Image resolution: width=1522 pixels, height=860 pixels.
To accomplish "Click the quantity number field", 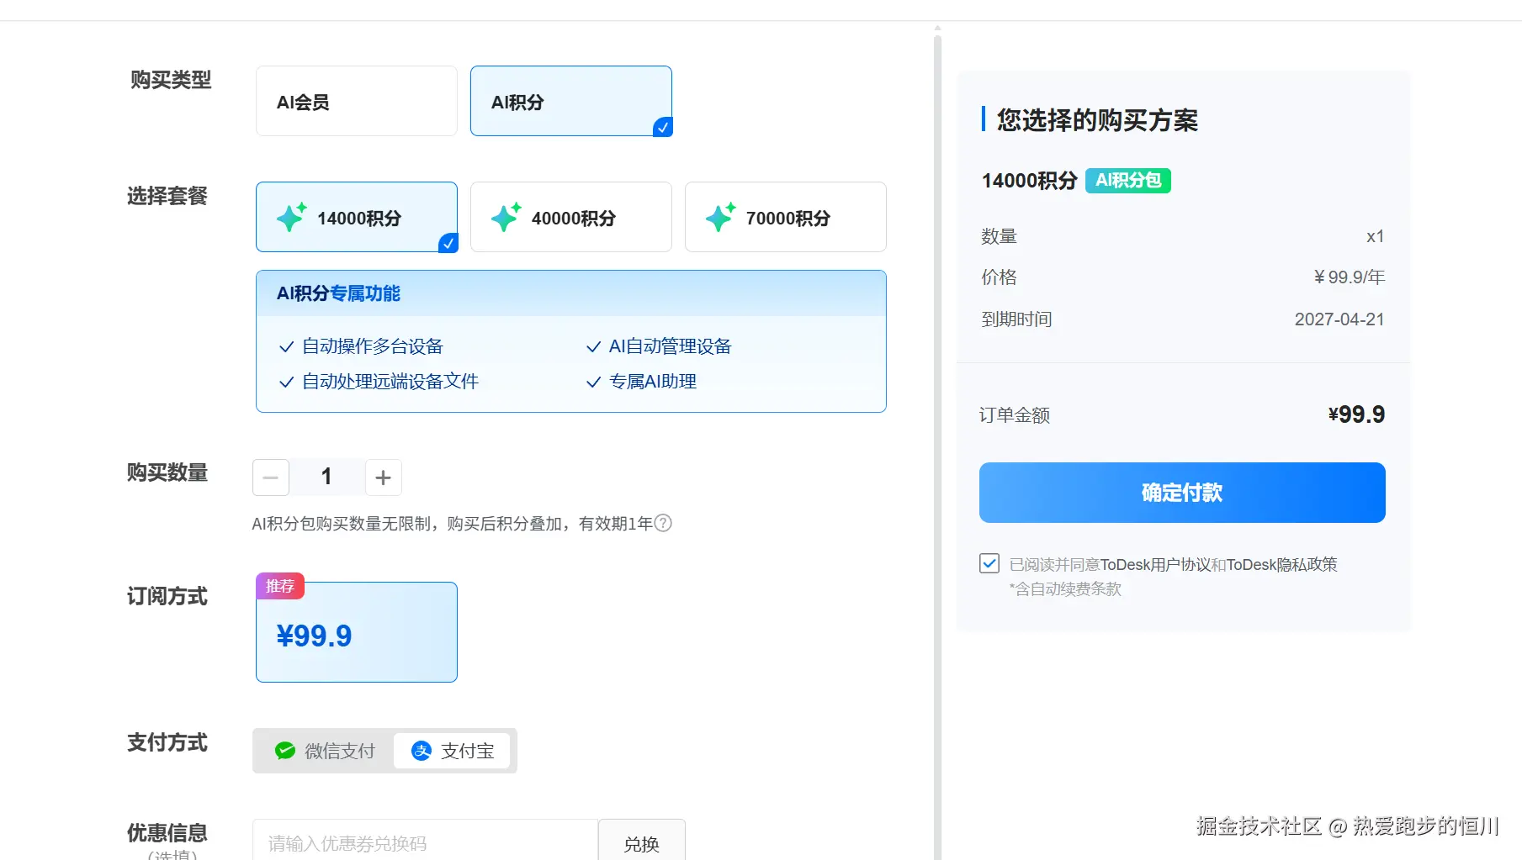I will coord(327,477).
